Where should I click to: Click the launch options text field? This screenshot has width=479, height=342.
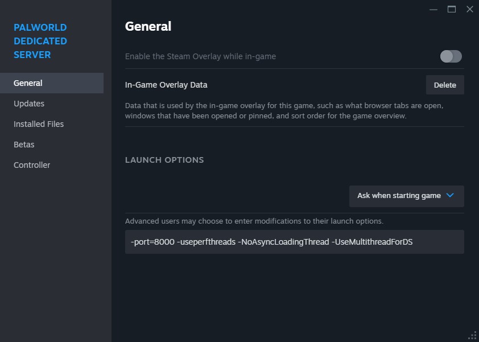pyautogui.click(x=294, y=241)
